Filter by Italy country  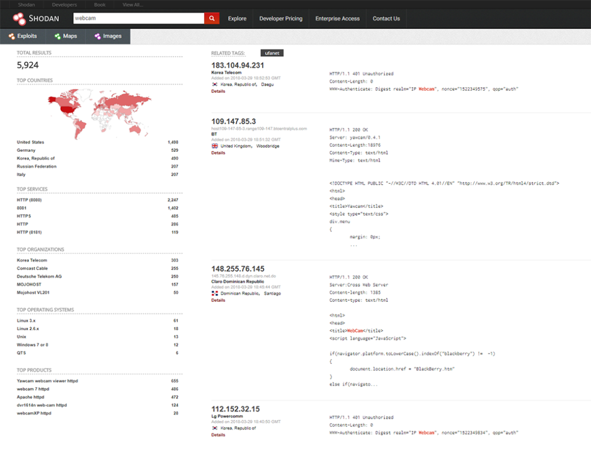[21, 174]
